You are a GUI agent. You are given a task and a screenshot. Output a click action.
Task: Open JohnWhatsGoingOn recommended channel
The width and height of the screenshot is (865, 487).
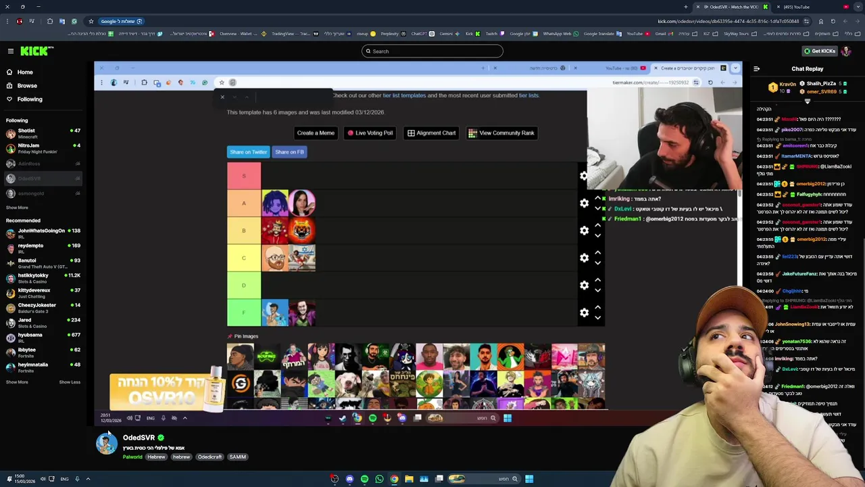[x=42, y=233]
